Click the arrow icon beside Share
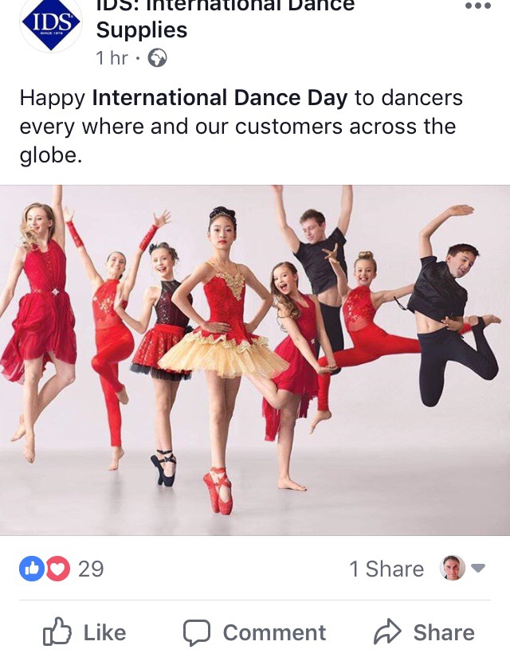 (x=387, y=631)
